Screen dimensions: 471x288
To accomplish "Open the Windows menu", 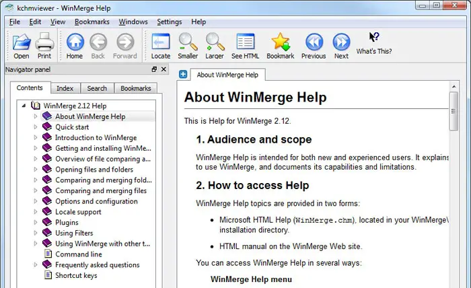I will tap(133, 22).
